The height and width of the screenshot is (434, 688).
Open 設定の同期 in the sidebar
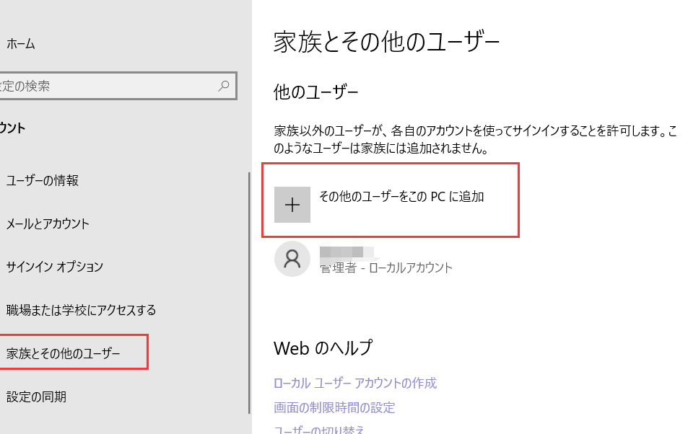click(x=36, y=397)
